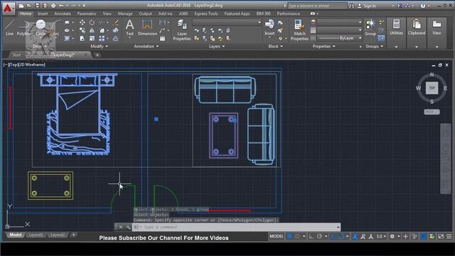Image resolution: width=455 pixels, height=256 pixels.
Task: Toggle snap mode in status bar
Action: (297, 237)
